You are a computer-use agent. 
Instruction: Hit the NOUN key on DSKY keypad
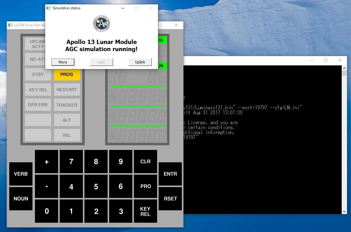pyautogui.click(x=21, y=199)
